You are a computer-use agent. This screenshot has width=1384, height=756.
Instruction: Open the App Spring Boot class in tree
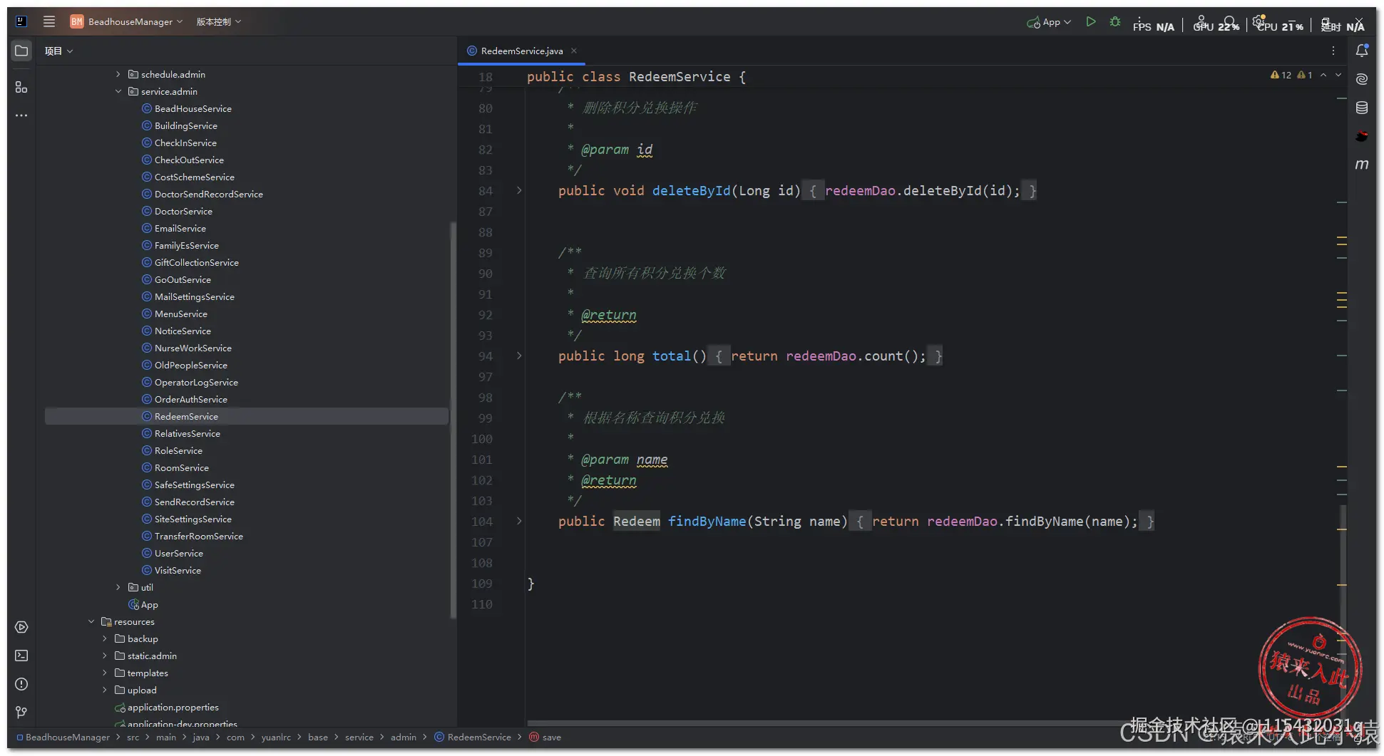[149, 605]
